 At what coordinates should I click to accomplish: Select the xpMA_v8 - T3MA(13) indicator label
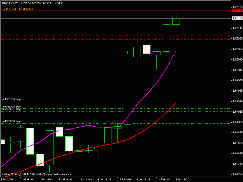coord(17,9)
